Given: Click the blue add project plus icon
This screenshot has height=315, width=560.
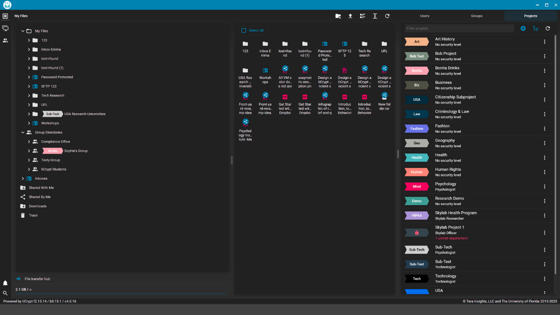Looking at the screenshot, I should pos(523,28).
